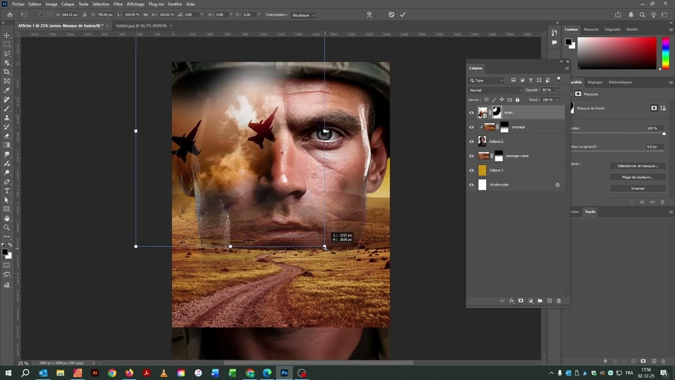
Task: Open the Bicubique interpolation dropdown
Action: click(303, 15)
